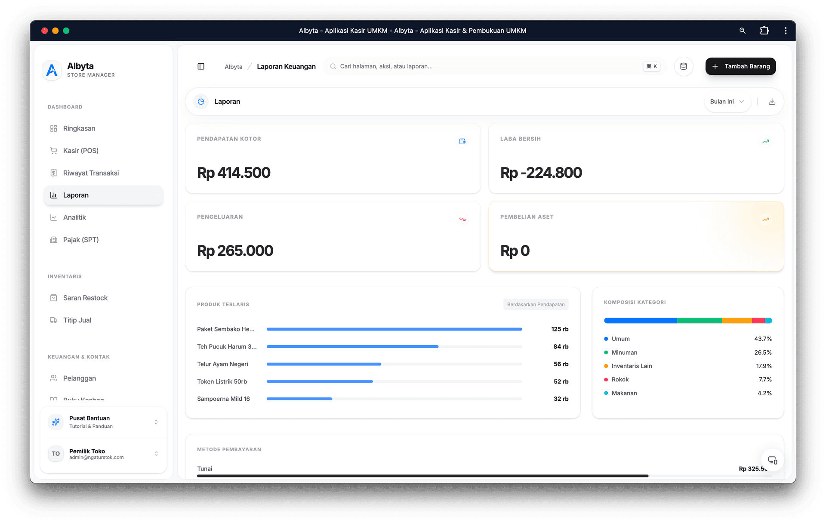Click the browser extensions puzzle icon
The width and height of the screenshot is (826, 523).
[x=764, y=31]
